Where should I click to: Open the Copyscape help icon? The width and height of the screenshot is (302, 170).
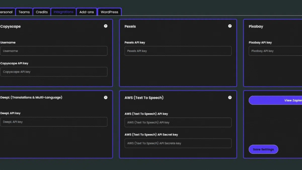[106, 26]
